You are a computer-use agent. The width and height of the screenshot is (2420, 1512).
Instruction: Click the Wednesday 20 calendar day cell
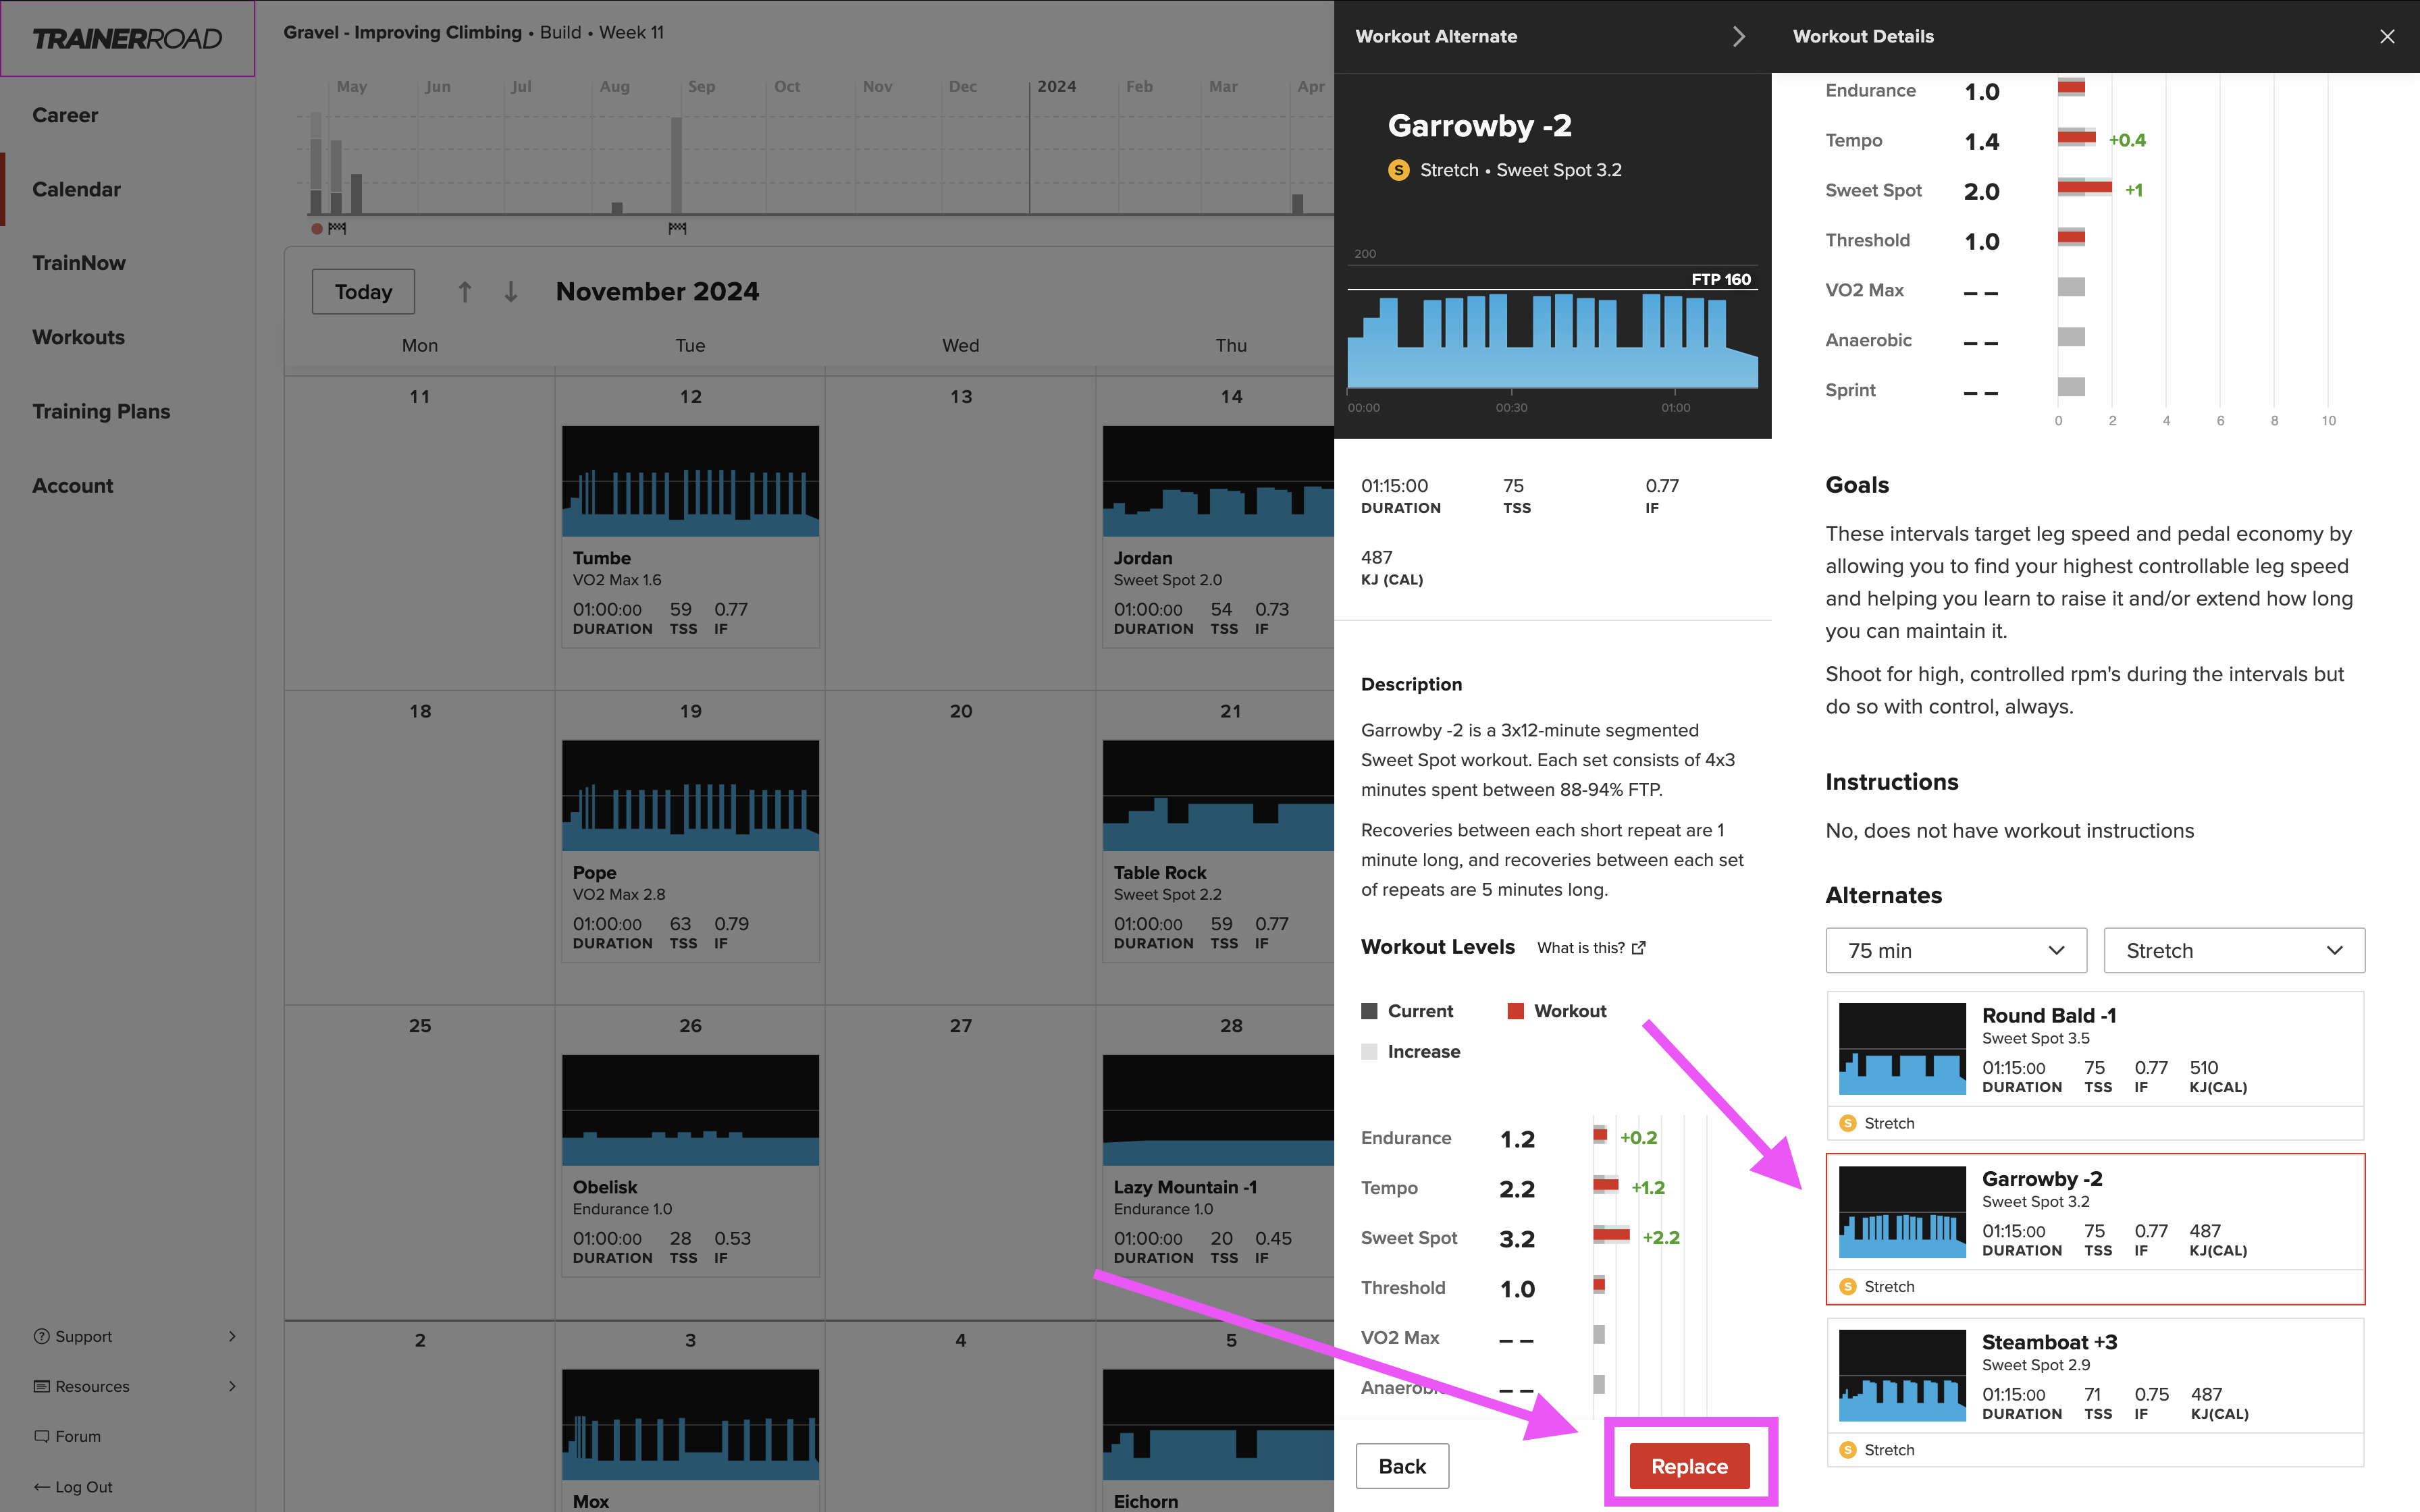(960, 848)
